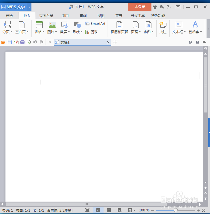This screenshot has width=210, height=214.
Task: Open print preview icon
Action: (29, 42)
